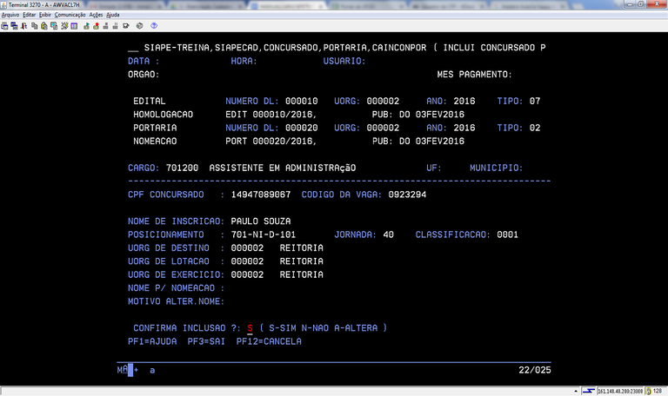
Task: Click the paste clipboard toolbar icon
Action: point(43,26)
